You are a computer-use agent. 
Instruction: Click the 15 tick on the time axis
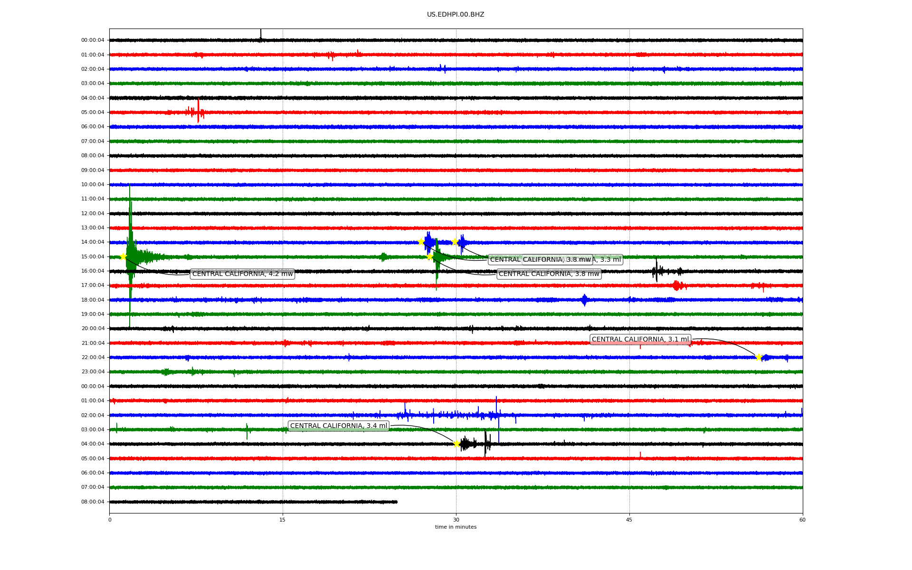click(x=283, y=520)
